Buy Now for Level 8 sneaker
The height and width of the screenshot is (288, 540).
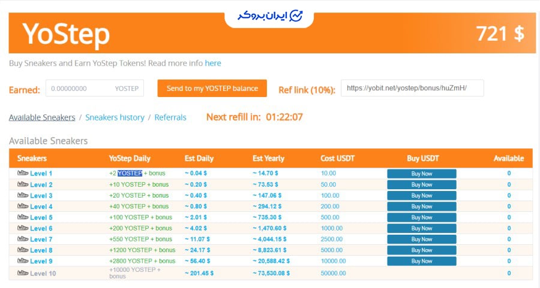click(422, 250)
